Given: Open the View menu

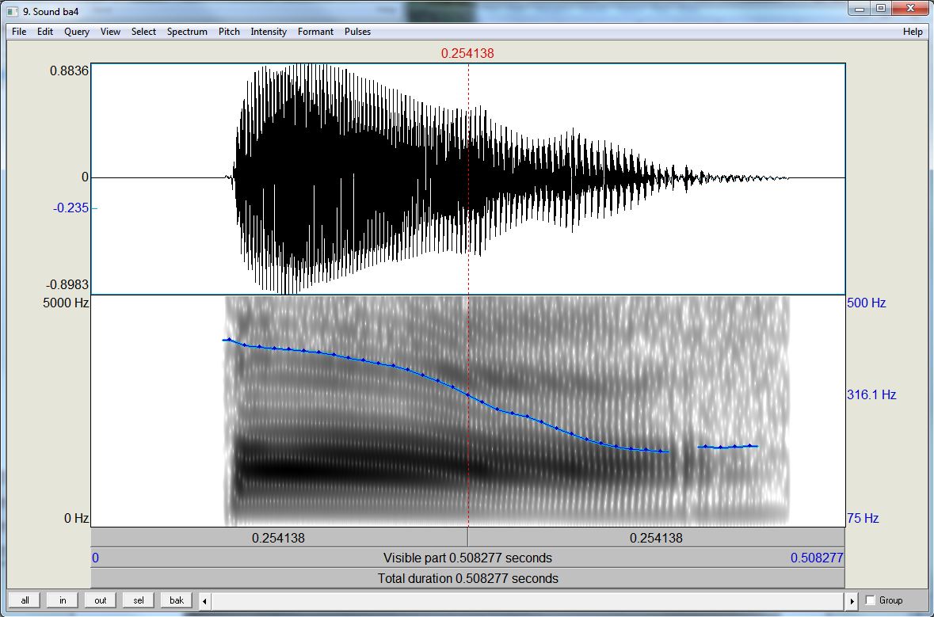Looking at the screenshot, I should pos(110,32).
